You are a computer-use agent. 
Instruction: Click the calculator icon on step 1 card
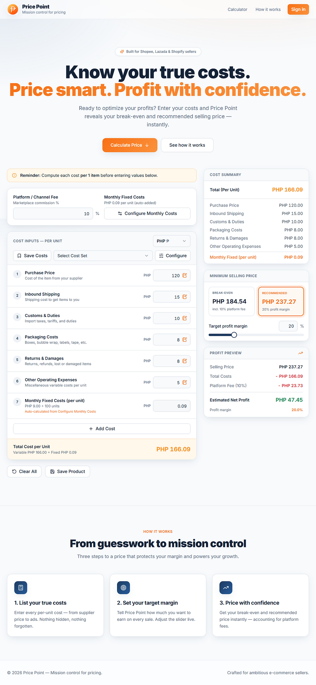pyautogui.click(x=21, y=587)
